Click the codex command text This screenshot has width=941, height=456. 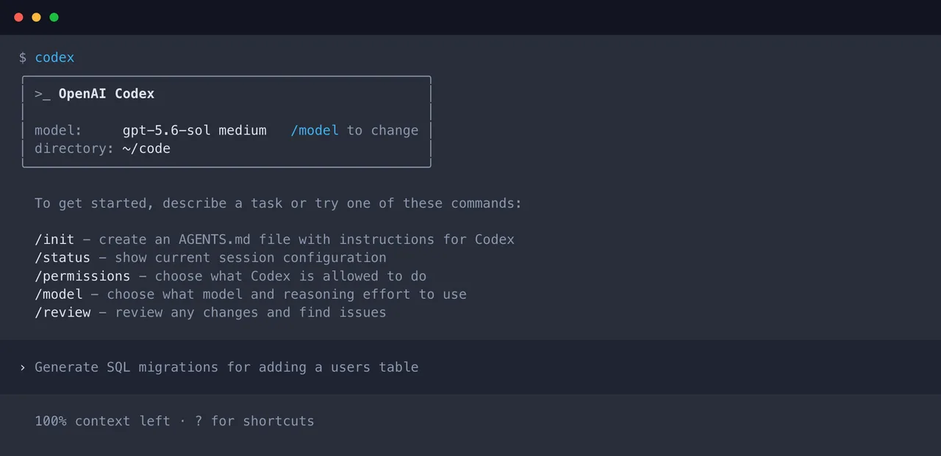coord(55,57)
